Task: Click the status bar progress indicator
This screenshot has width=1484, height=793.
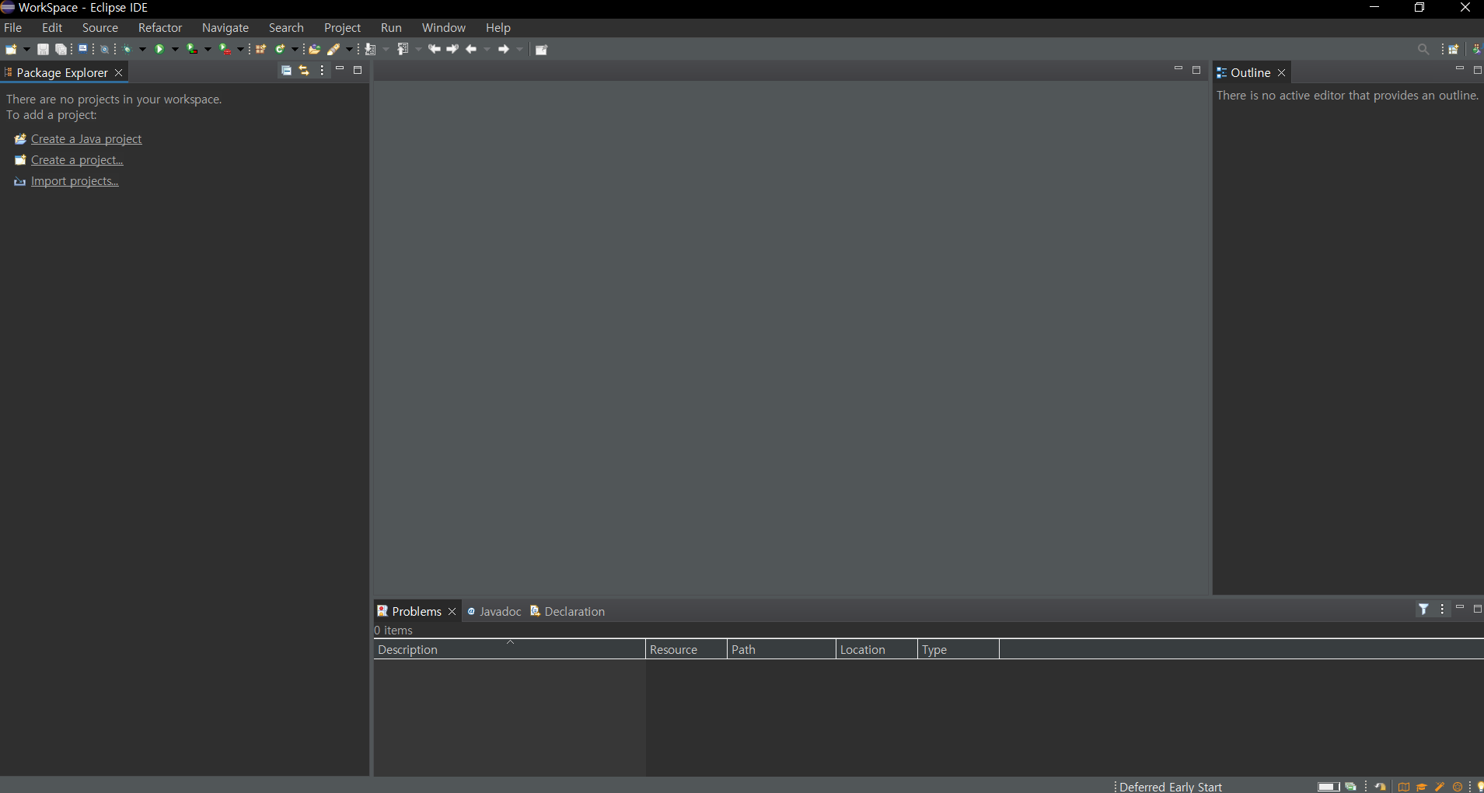Action: 1329,786
